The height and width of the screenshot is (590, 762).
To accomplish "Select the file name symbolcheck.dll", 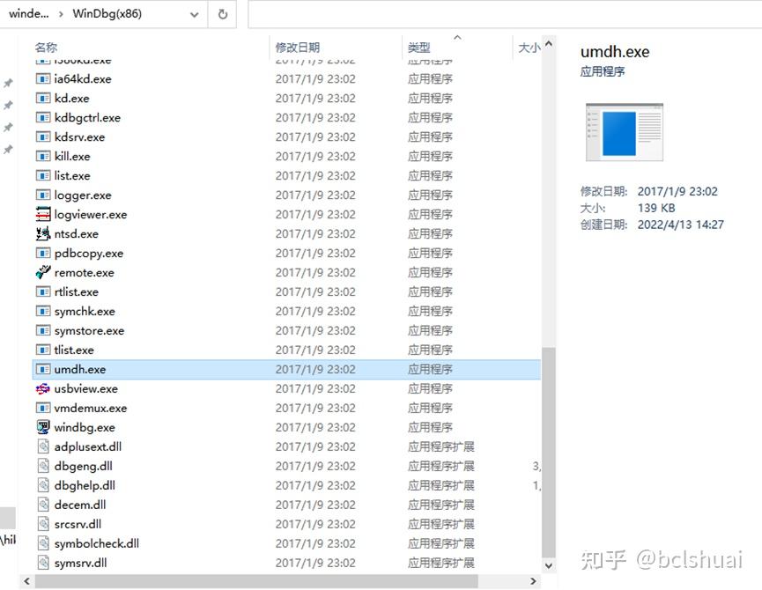I will (x=97, y=543).
